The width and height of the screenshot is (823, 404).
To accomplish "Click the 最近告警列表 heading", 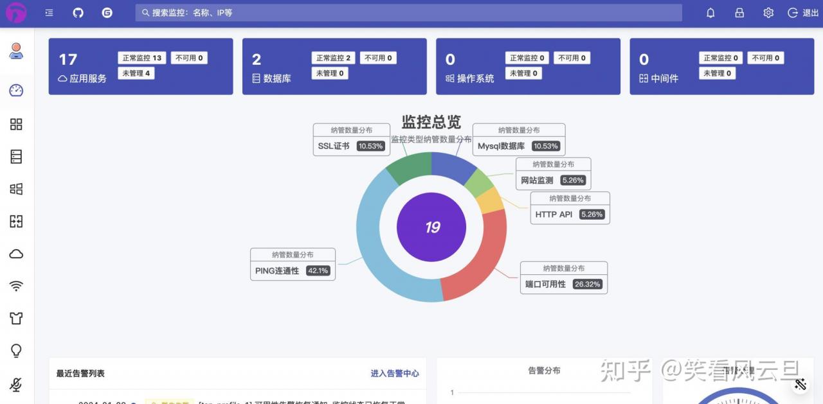I will click(80, 373).
